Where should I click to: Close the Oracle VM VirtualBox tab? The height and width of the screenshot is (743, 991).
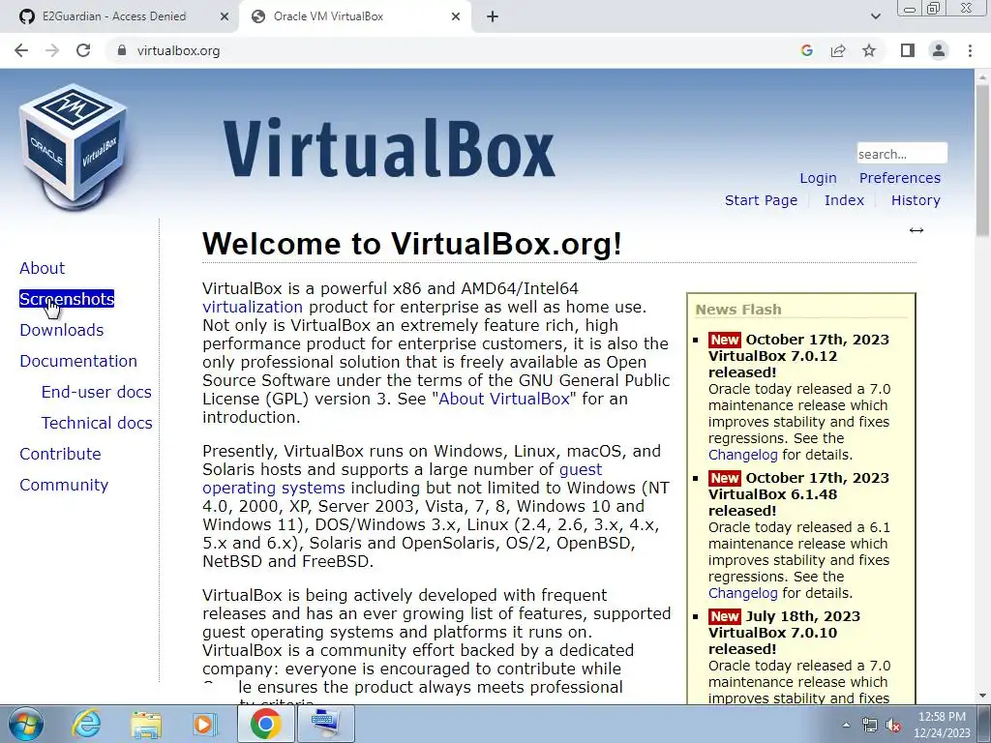tap(456, 17)
